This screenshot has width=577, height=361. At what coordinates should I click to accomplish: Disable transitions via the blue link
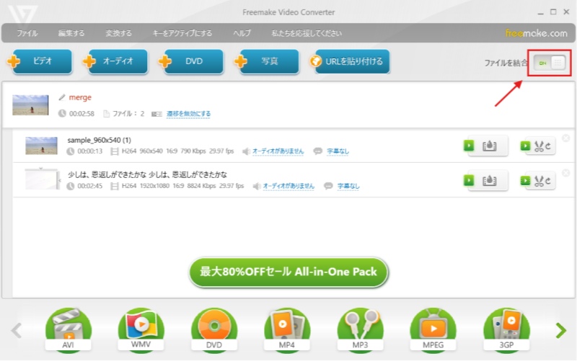(188, 114)
